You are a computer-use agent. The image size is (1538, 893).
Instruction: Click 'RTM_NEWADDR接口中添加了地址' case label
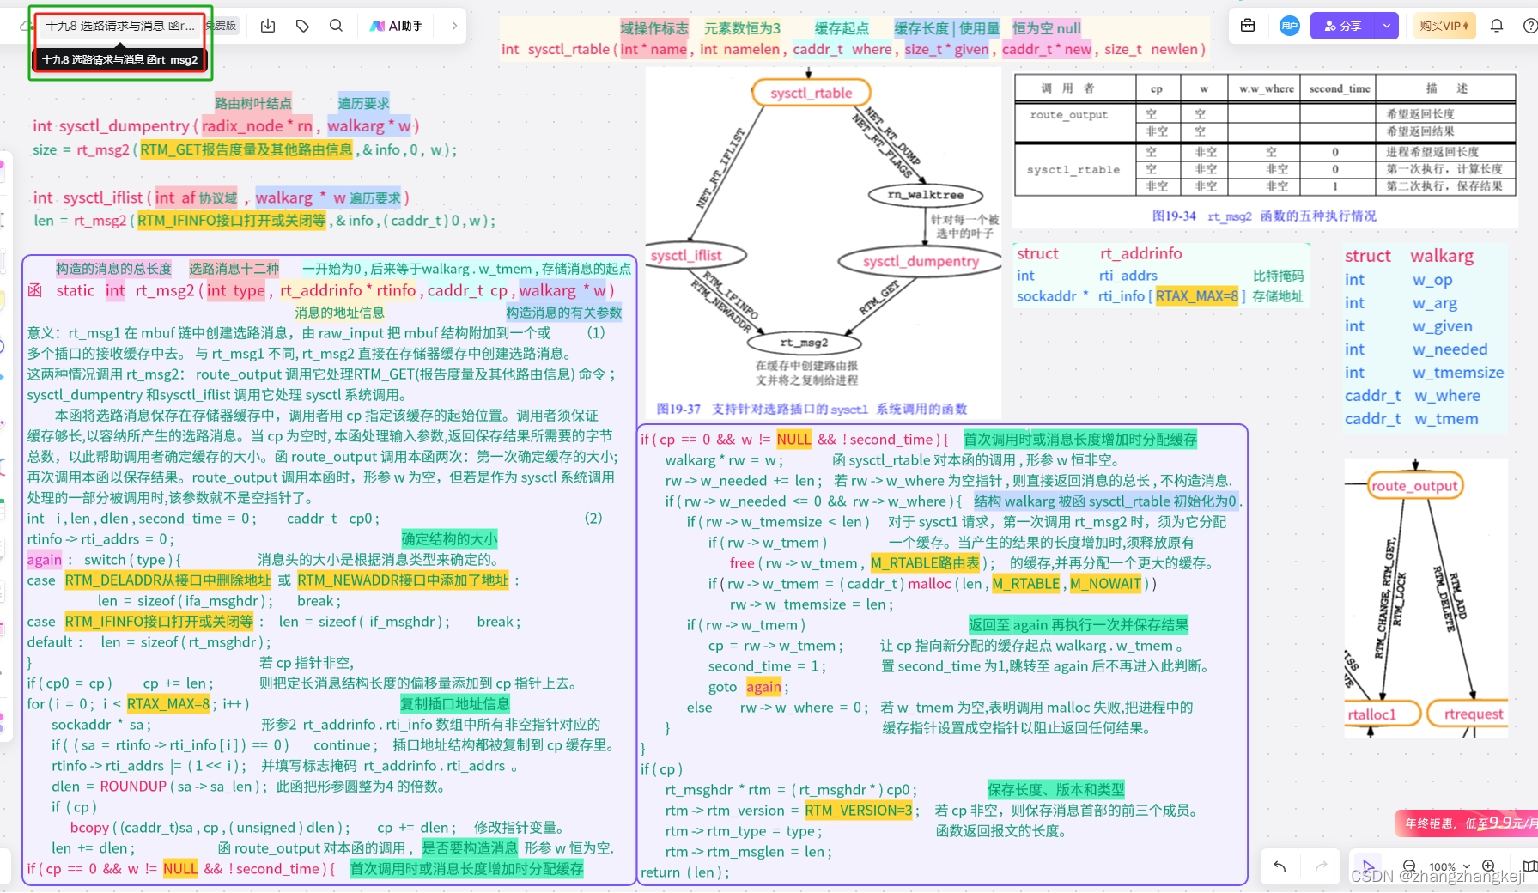coord(404,580)
